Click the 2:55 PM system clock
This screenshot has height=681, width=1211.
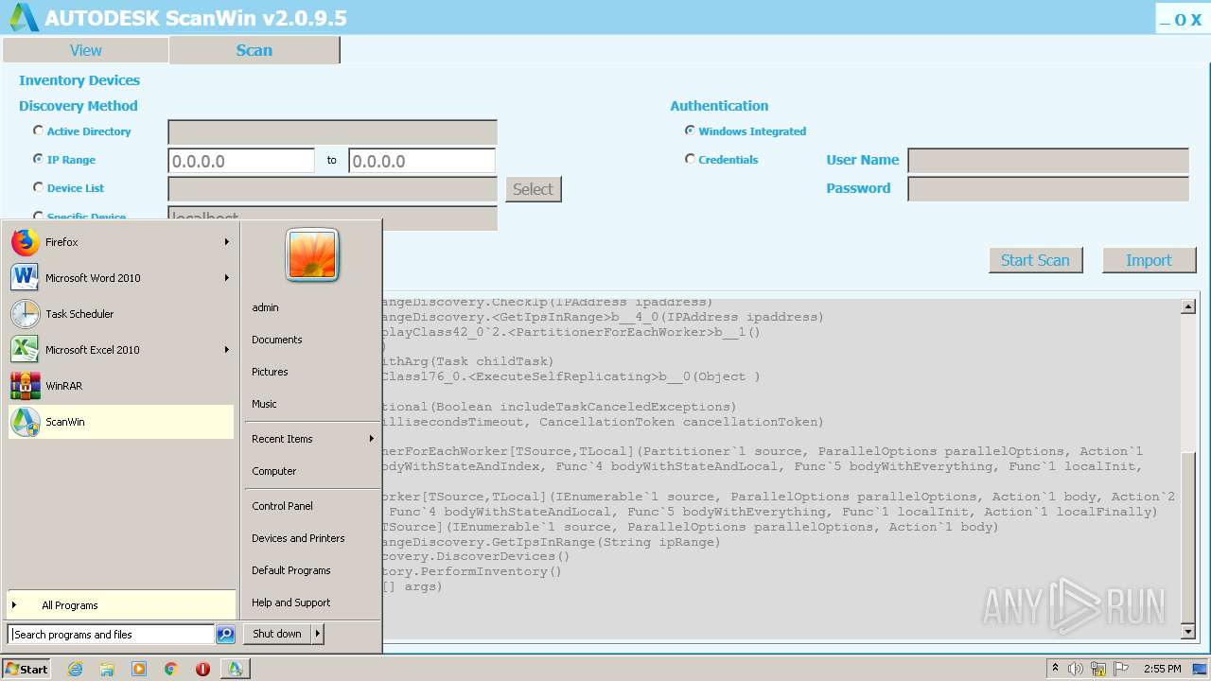[x=1162, y=669]
